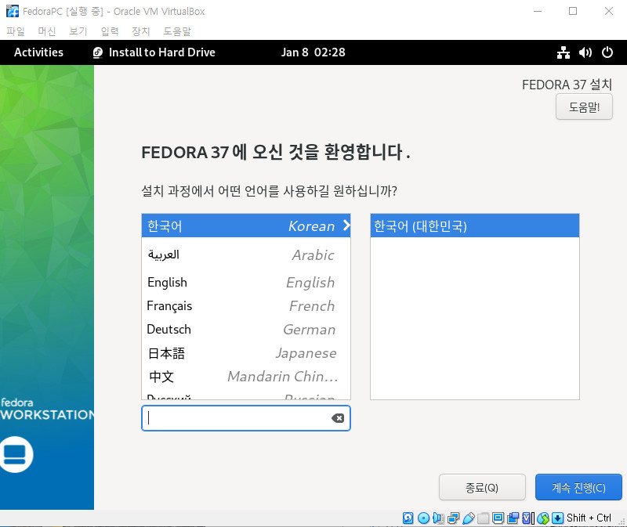Click the 도움말! help button
Image resolution: width=627 pixels, height=527 pixels.
click(584, 106)
